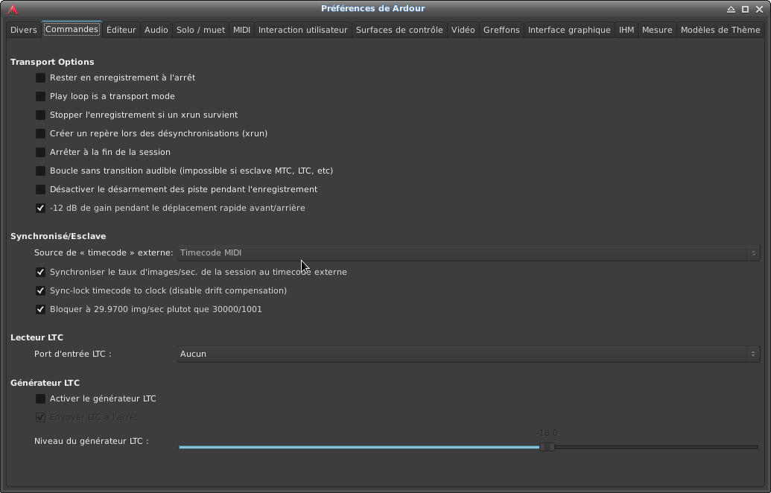Click the Synchronisé/Esclave section heading
This screenshot has width=771, height=493.
[x=58, y=236]
